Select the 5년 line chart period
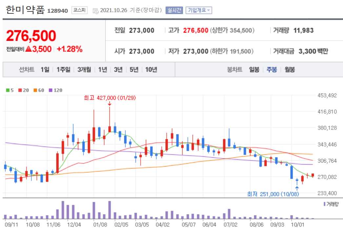Screen dimensions: 343x230 [134, 70]
